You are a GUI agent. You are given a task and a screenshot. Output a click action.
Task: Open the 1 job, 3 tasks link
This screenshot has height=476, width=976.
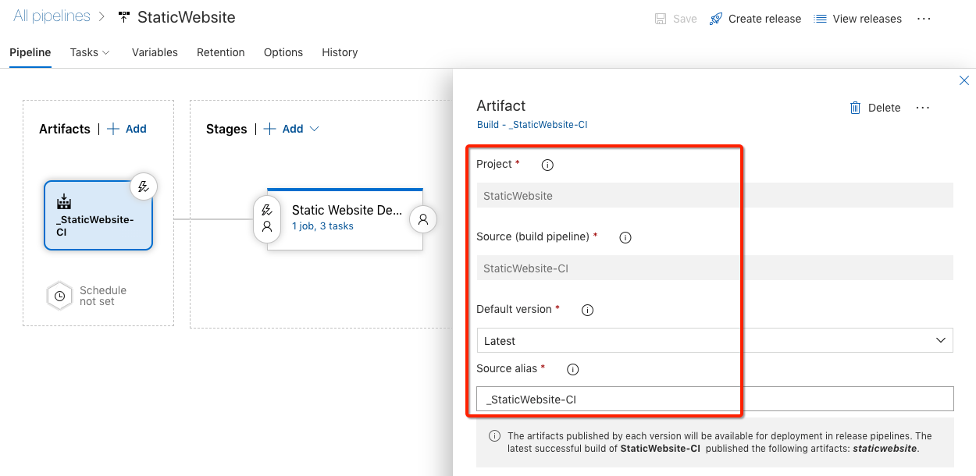click(322, 226)
